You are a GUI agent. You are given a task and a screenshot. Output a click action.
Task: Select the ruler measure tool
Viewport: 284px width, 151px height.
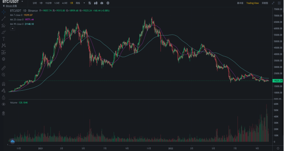[x=3, y=68]
